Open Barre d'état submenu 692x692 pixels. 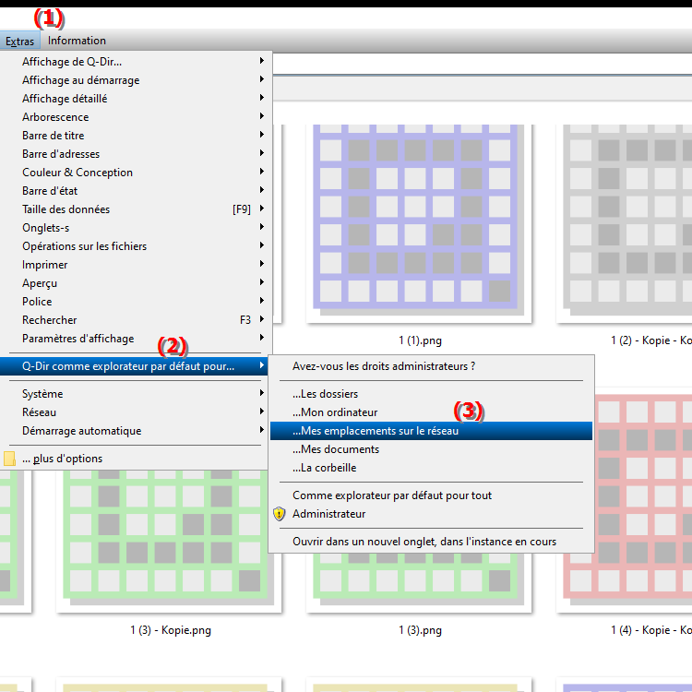135,191
